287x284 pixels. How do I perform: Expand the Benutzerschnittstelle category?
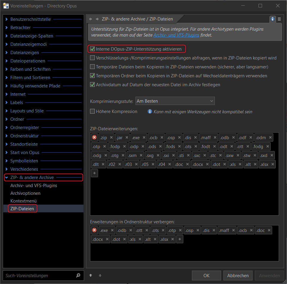point(7,19)
